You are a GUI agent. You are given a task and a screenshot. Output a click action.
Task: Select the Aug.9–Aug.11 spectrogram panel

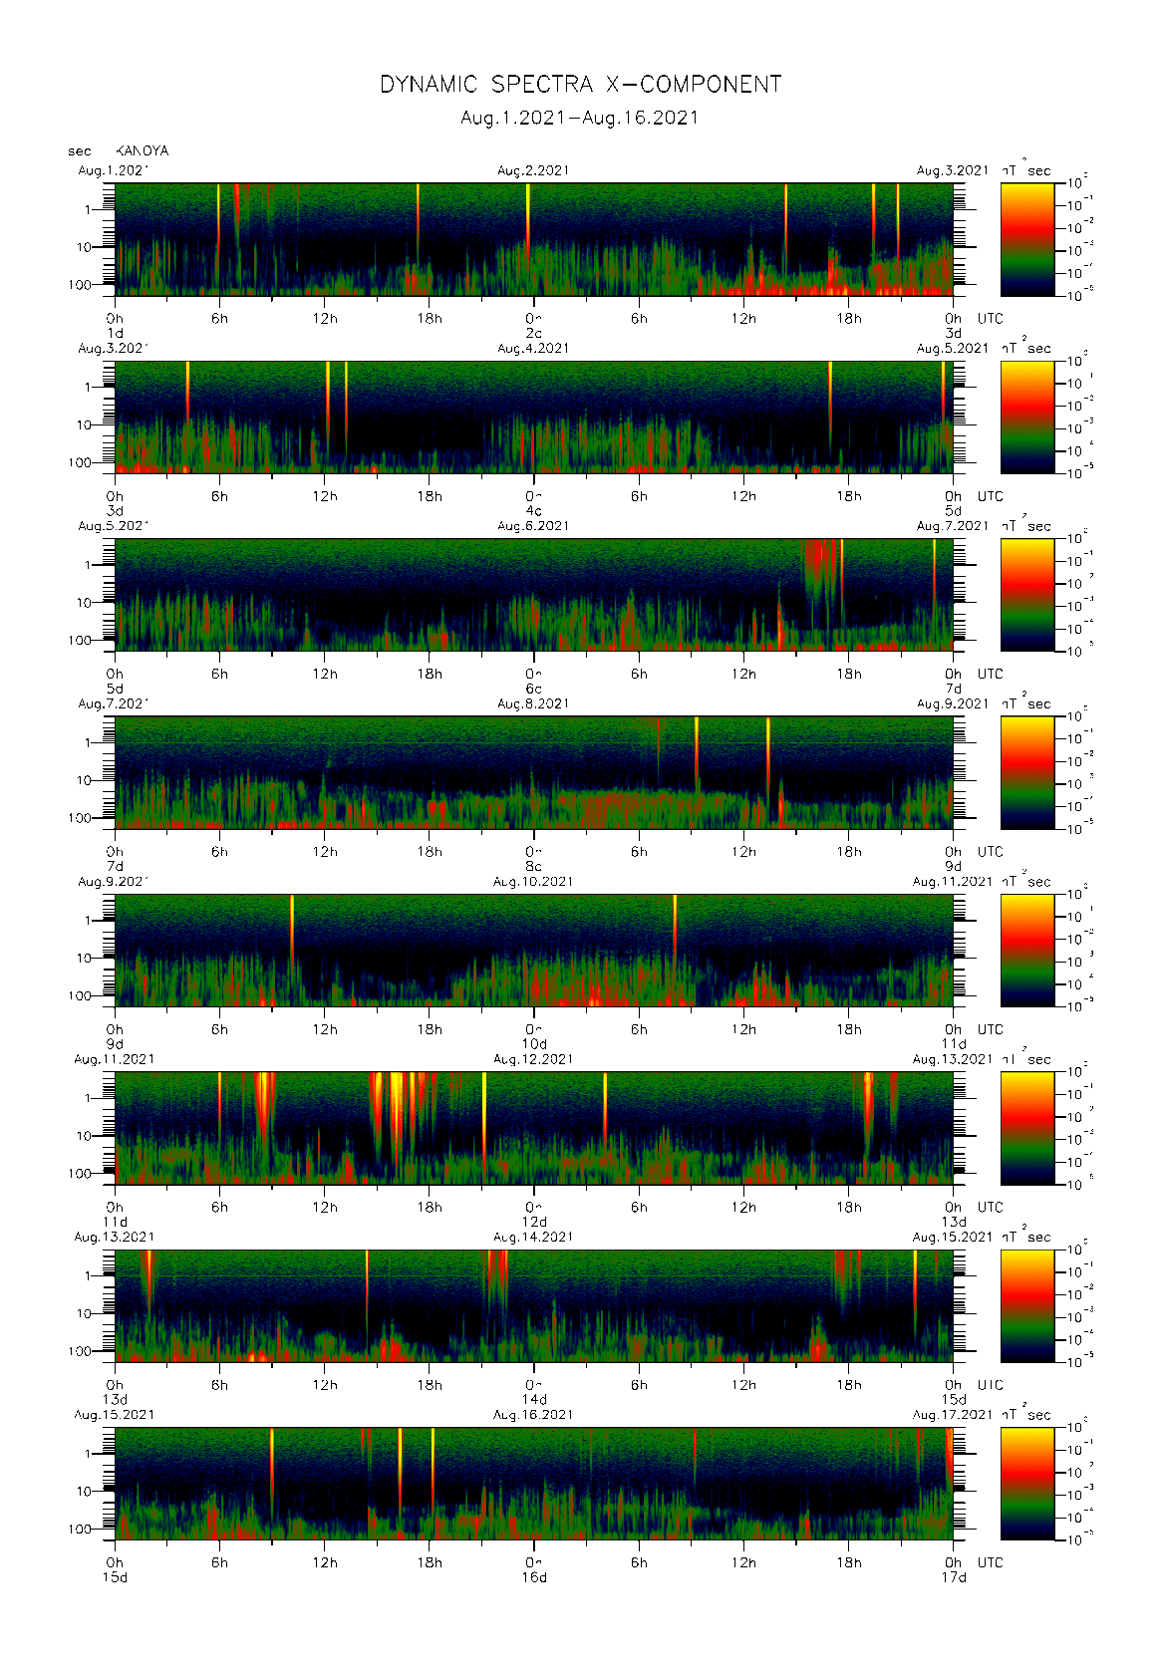click(534, 951)
